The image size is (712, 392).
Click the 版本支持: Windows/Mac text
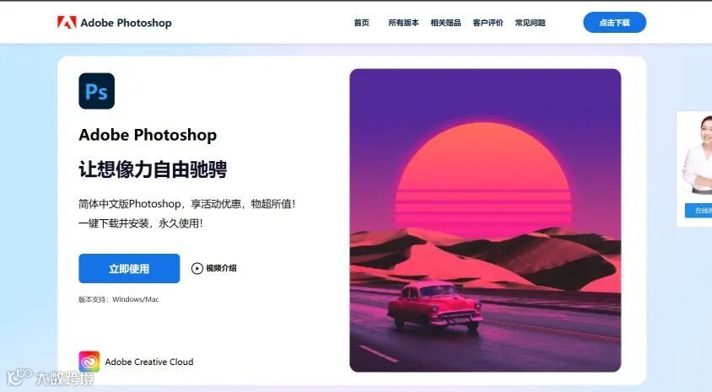(x=118, y=299)
